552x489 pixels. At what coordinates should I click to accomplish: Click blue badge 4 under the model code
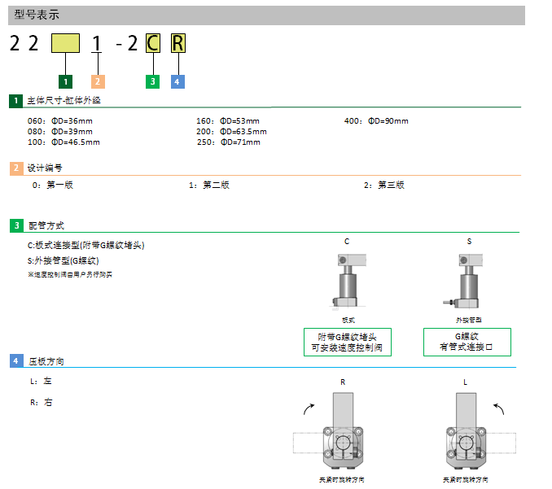178,81
